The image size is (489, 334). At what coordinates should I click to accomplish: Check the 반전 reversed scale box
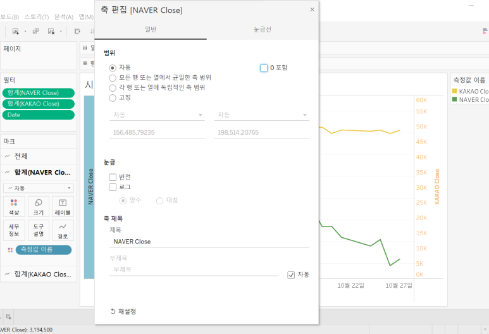click(113, 177)
